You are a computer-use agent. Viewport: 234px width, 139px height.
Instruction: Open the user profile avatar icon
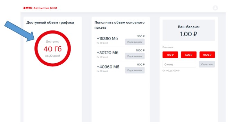(215, 8)
